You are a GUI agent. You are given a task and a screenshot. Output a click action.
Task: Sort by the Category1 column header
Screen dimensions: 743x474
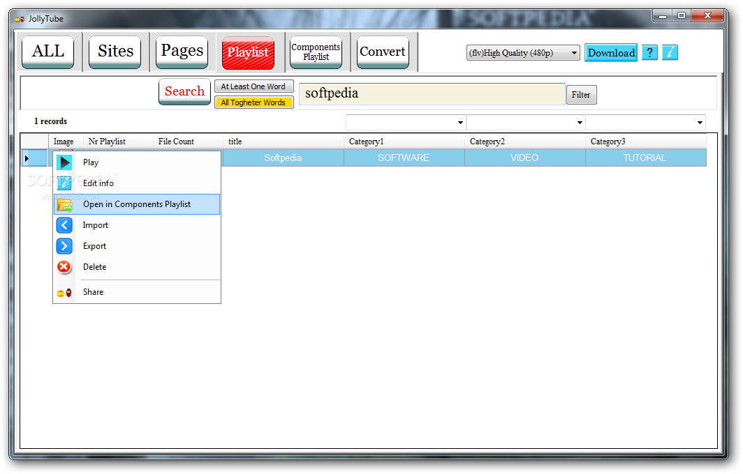(x=404, y=142)
